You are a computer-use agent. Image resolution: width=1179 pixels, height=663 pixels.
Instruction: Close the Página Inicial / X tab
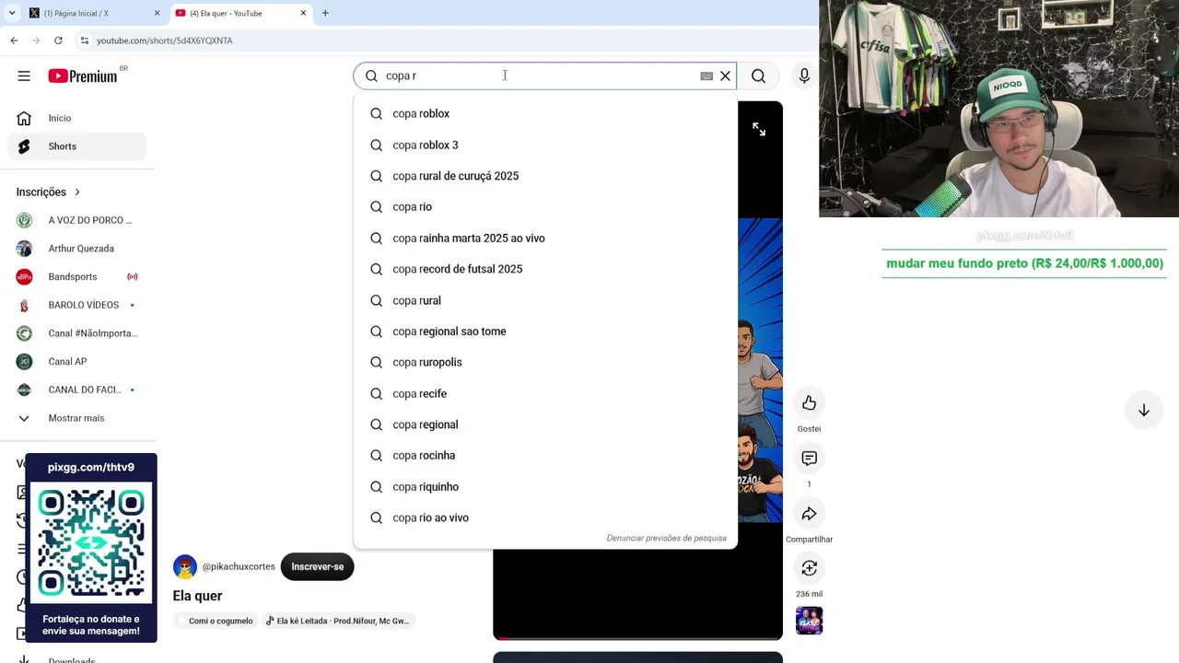click(x=157, y=13)
